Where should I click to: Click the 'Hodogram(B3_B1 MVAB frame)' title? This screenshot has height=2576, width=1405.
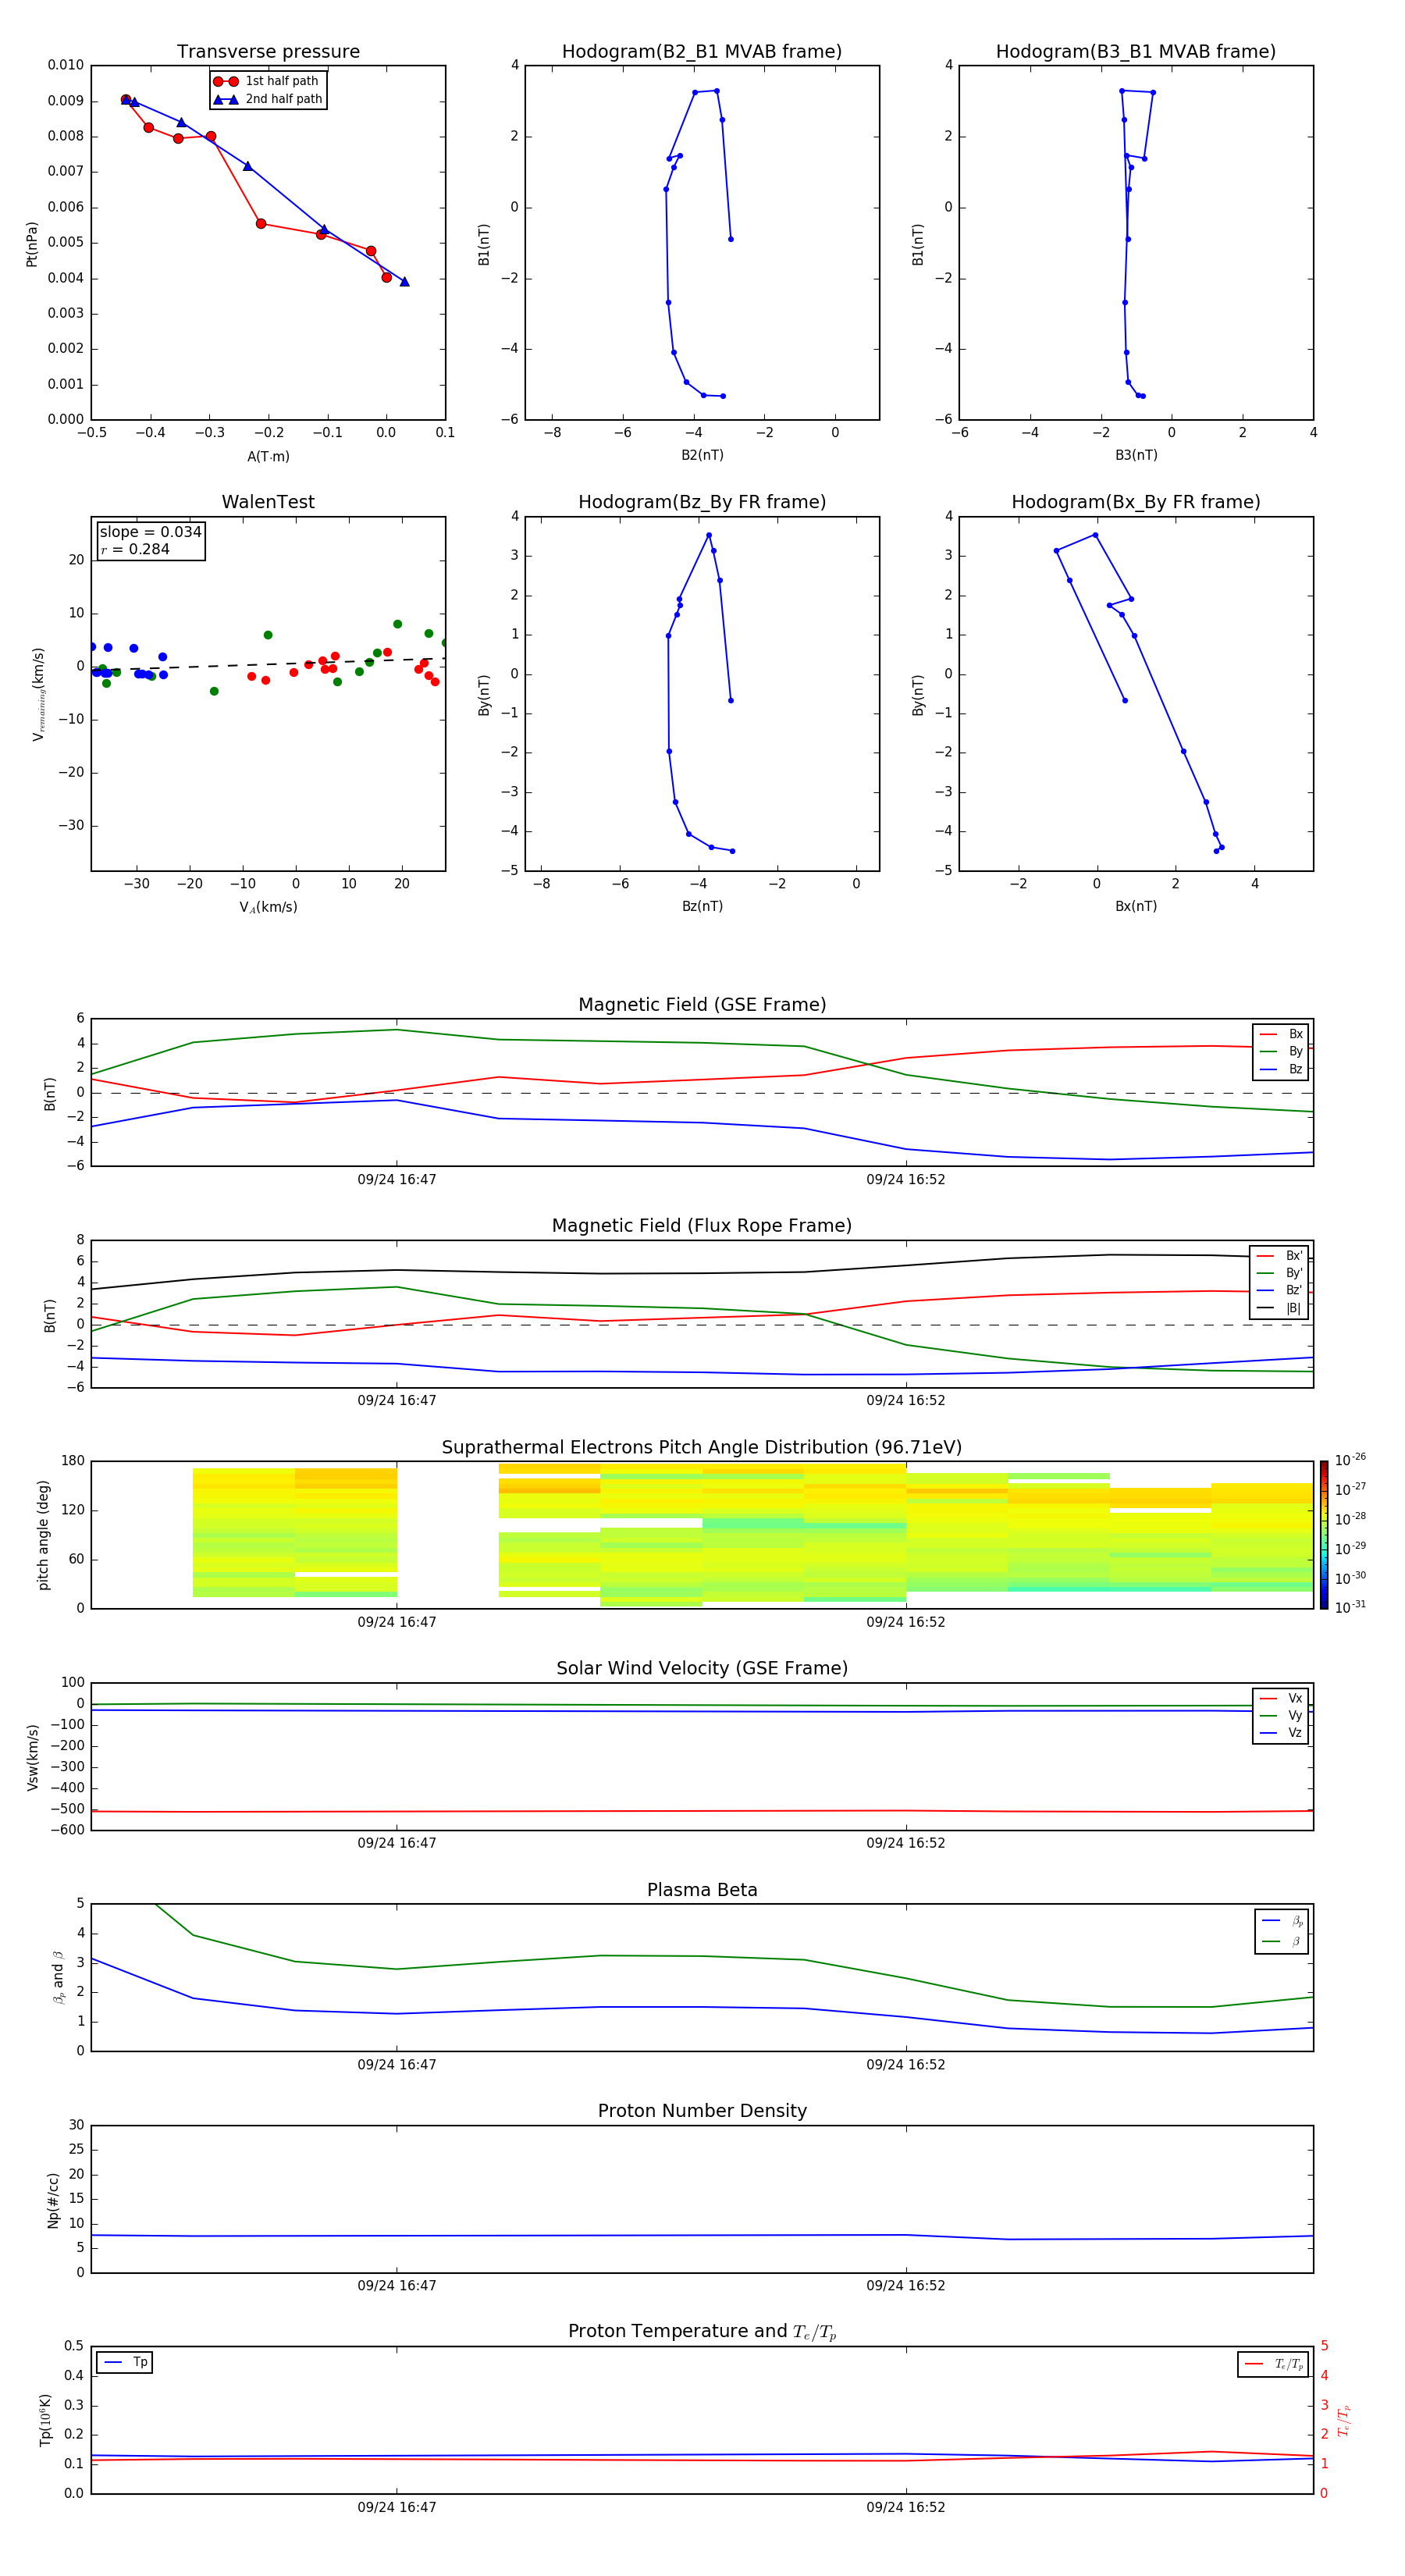coord(1136,51)
